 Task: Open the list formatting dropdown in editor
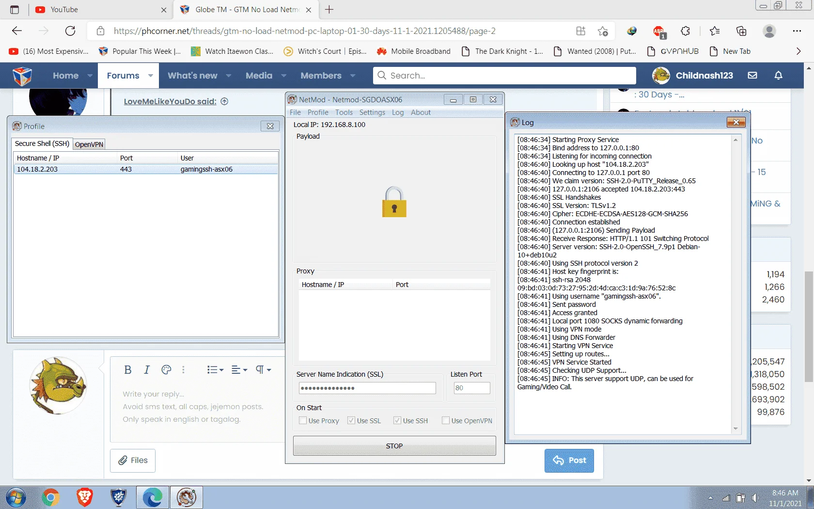(x=215, y=370)
